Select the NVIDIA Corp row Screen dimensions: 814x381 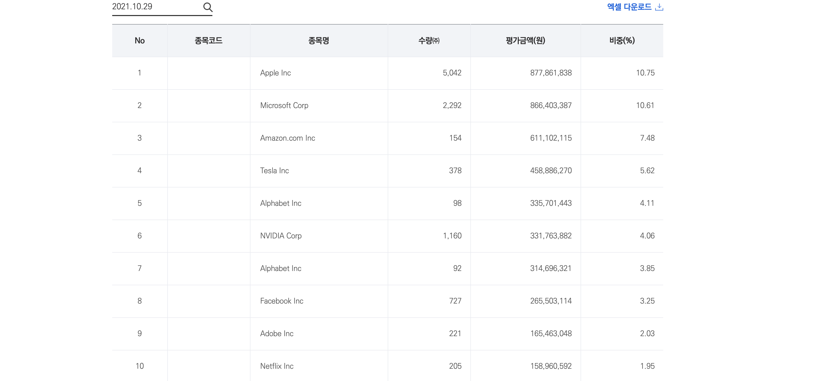pos(281,236)
